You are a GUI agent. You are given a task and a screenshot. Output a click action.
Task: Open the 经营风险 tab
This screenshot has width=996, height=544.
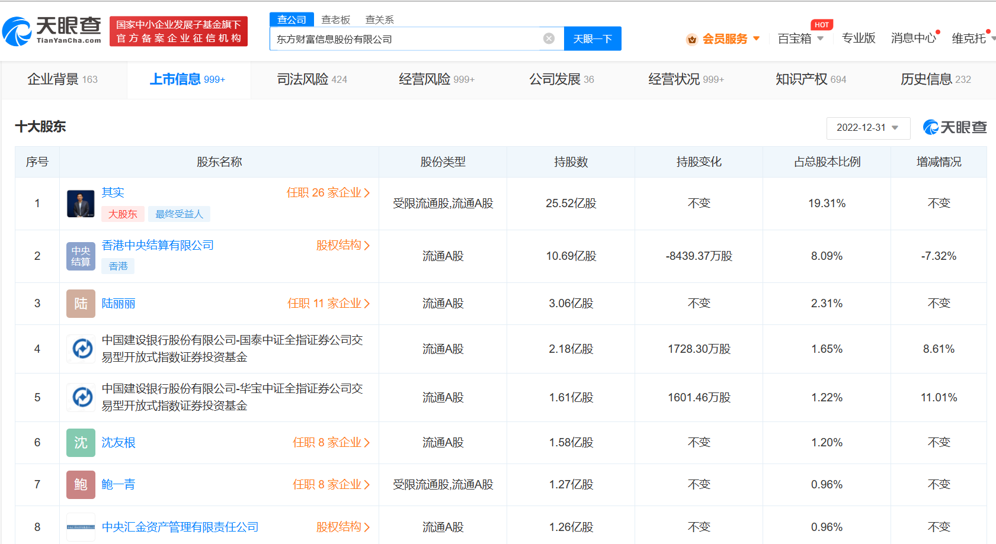point(437,79)
